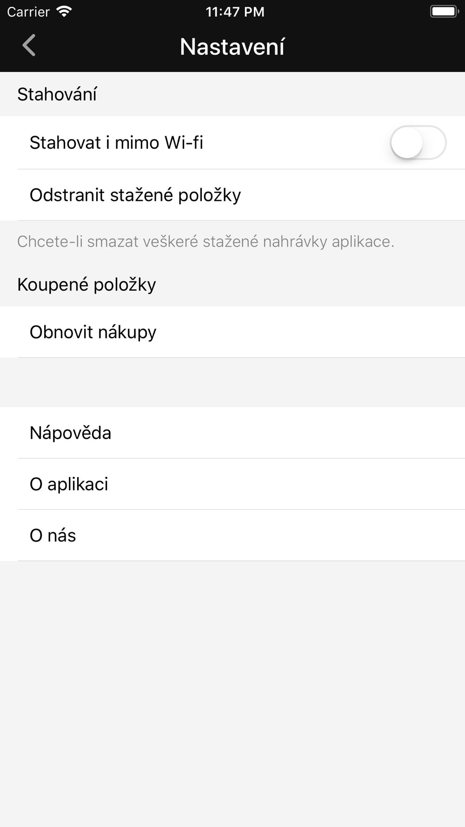465x827 pixels.
Task: Tap the Stahování section header
Action: tap(57, 94)
